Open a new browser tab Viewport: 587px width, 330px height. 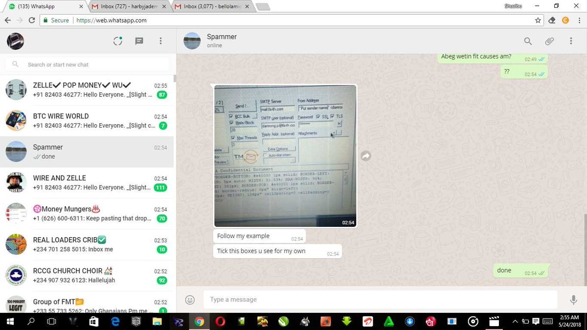[263, 6]
